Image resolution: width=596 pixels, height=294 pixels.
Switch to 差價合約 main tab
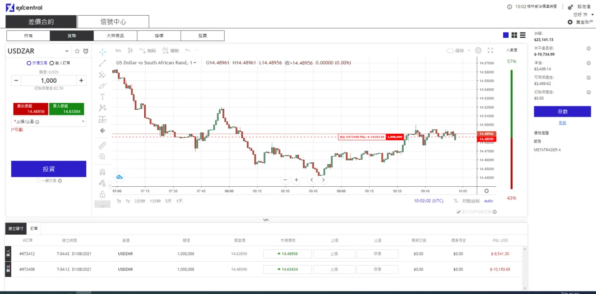(x=41, y=22)
